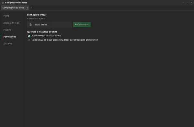194x127 pixels.
Task: Click 'A mesa está aberta.' status text
Action: click(36, 18)
